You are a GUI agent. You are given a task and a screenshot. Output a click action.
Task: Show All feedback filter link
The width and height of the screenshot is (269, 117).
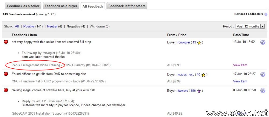tap(17, 27)
